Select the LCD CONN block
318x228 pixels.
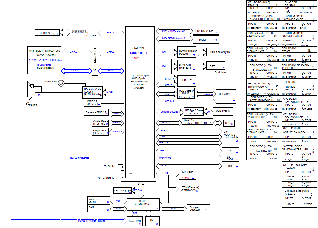click(95, 59)
